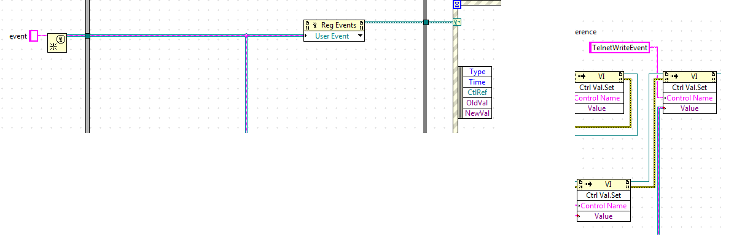Click the empty pink 'event' string constant
This screenshot has height=242, width=742.
coord(34,36)
